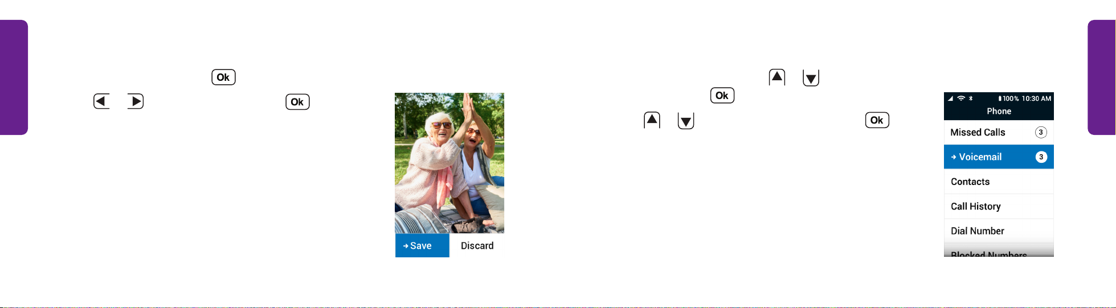Click the 100% battery indicator
Screen dimensions: 1116x308
point(1008,98)
